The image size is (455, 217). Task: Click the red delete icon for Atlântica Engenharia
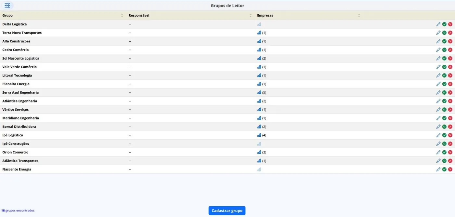450,101
